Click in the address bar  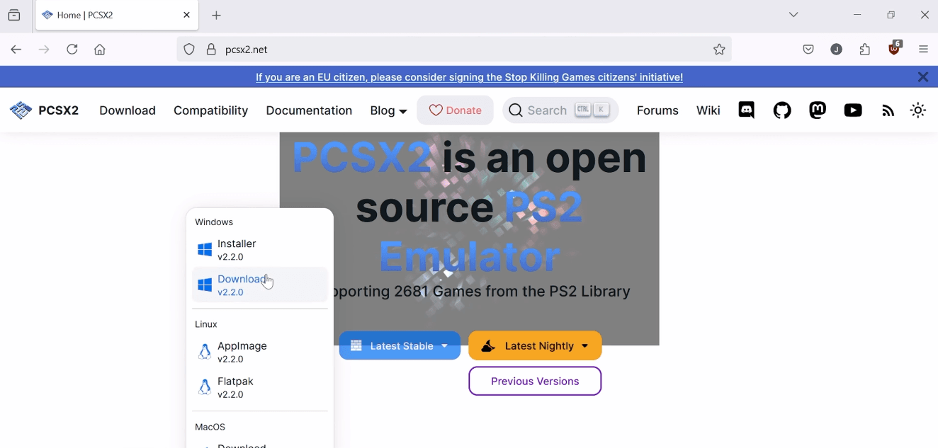coord(425,49)
